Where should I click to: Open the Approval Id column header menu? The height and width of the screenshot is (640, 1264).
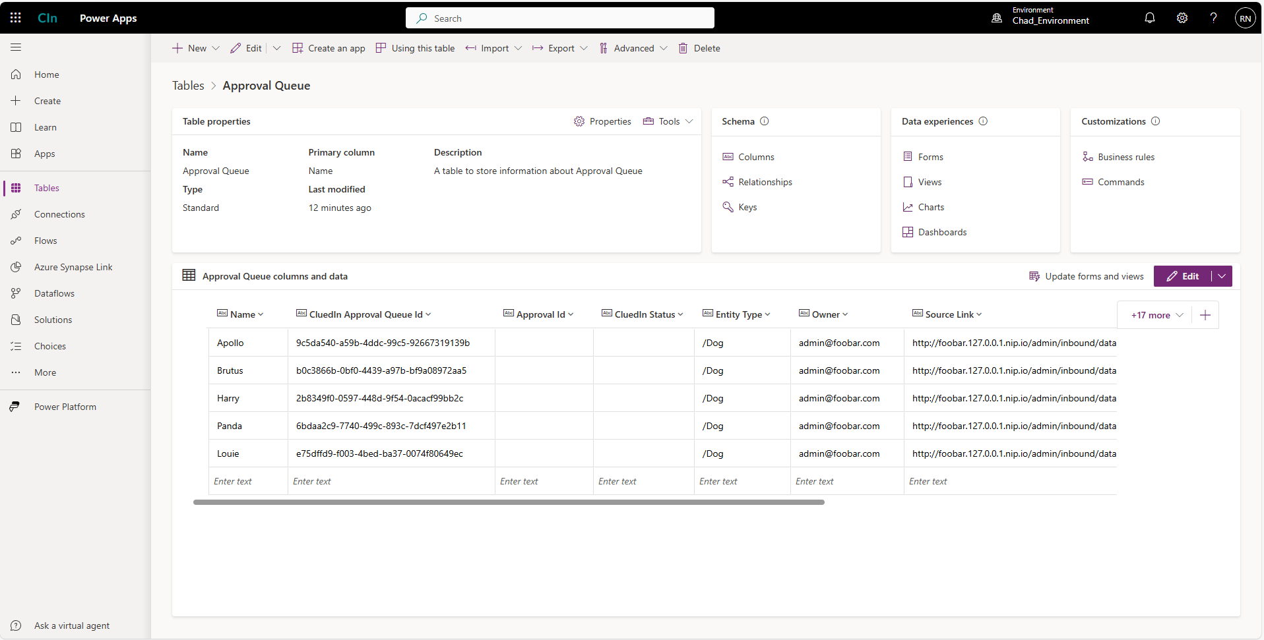point(571,315)
